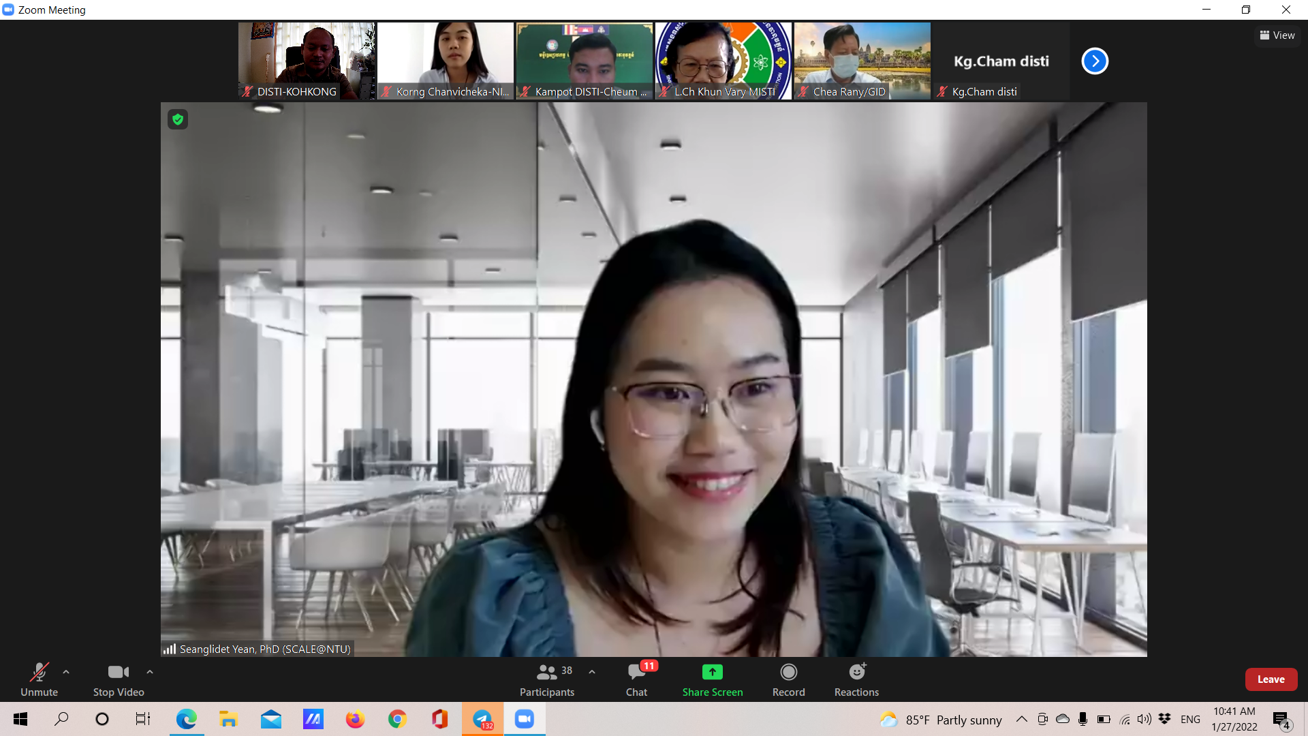This screenshot has height=736, width=1308.
Task: Open weather widget showing 85°F
Action: point(940,720)
